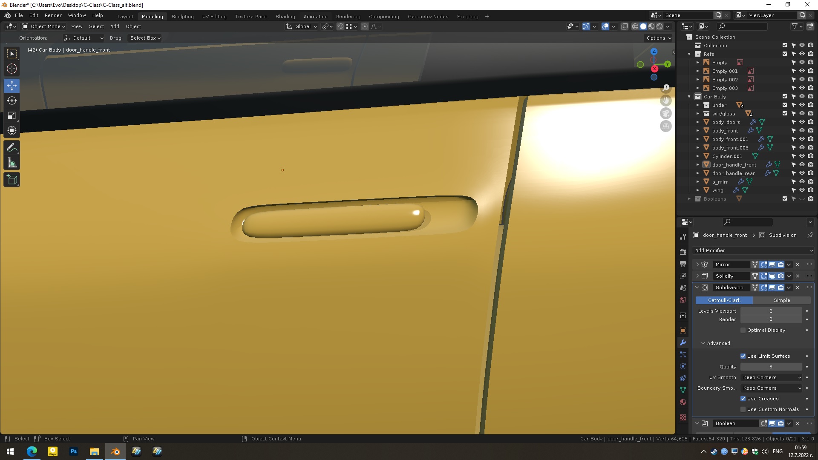
Task: Open the Material properties tab icon
Action: [683, 402]
